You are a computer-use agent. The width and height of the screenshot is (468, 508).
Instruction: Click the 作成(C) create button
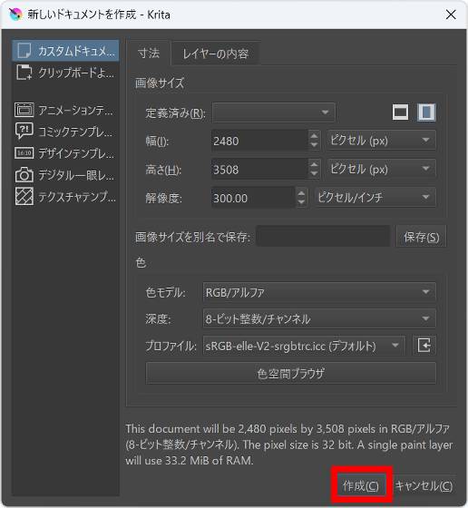[x=361, y=485]
